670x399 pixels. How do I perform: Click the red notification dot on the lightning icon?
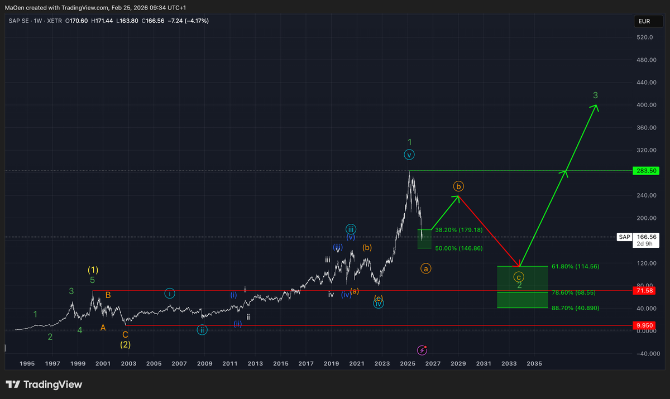425,347
